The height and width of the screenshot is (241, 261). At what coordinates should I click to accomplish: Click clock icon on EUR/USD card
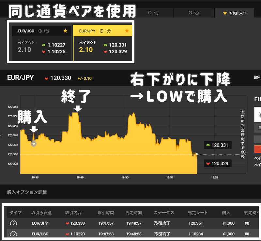click(40, 31)
